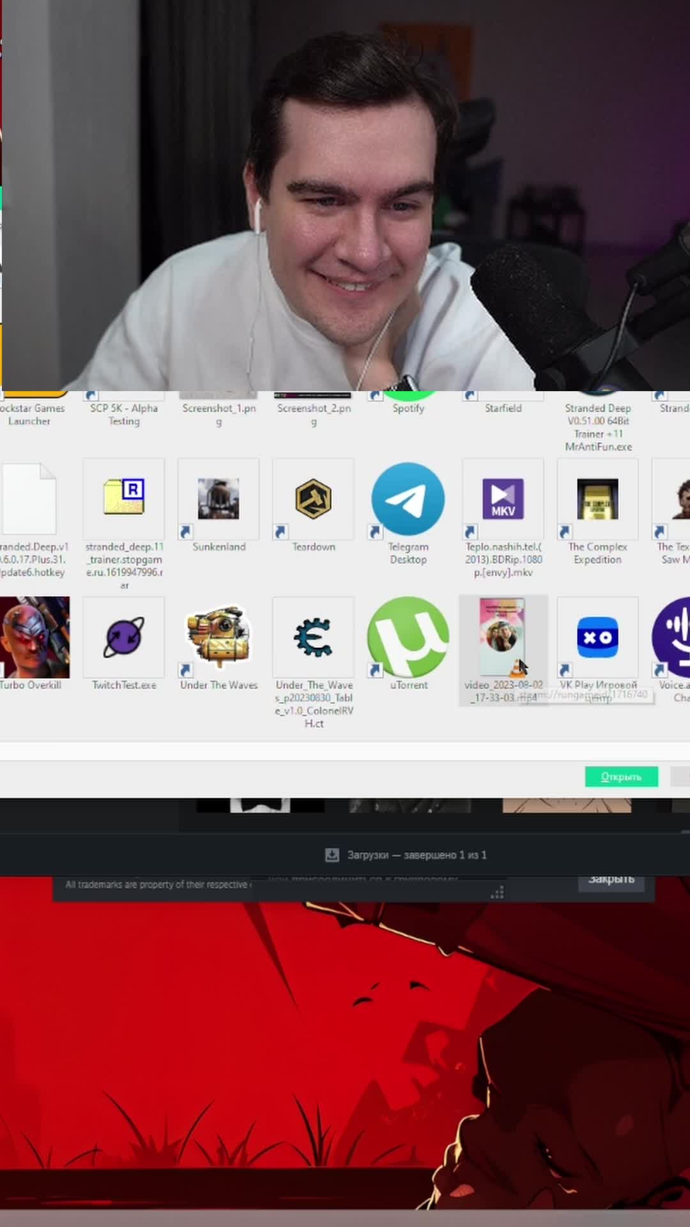Click the resize grip dots in background dialog
Screen dimensions: 690x1227
pos(497,891)
